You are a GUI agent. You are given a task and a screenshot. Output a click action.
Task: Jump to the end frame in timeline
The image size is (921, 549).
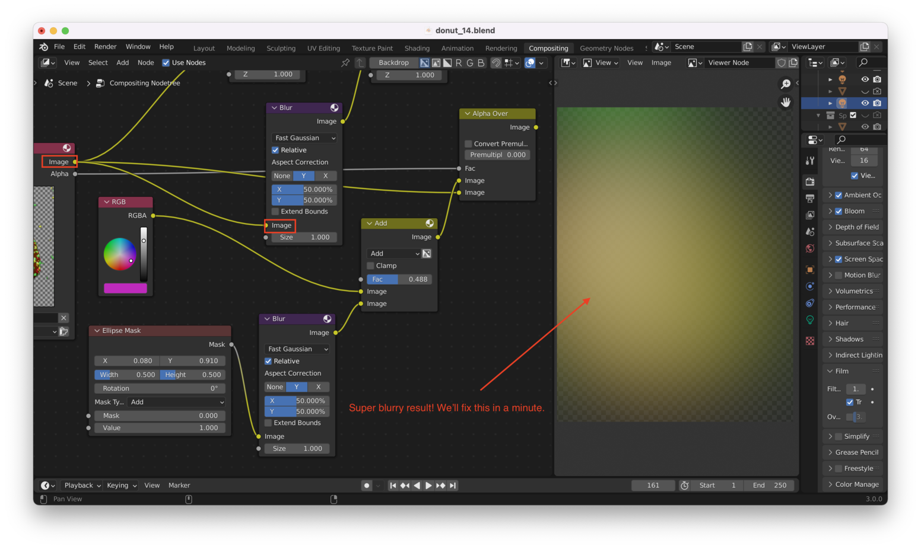point(453,486)
